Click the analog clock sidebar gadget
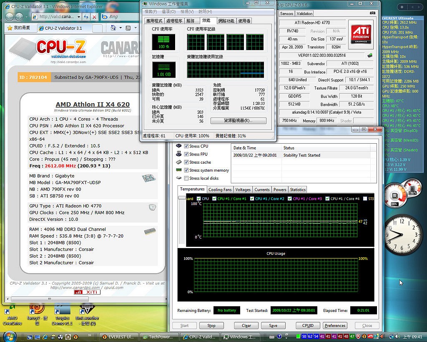Viewport: 427px width, 342px height. click(x=402, y=235)
